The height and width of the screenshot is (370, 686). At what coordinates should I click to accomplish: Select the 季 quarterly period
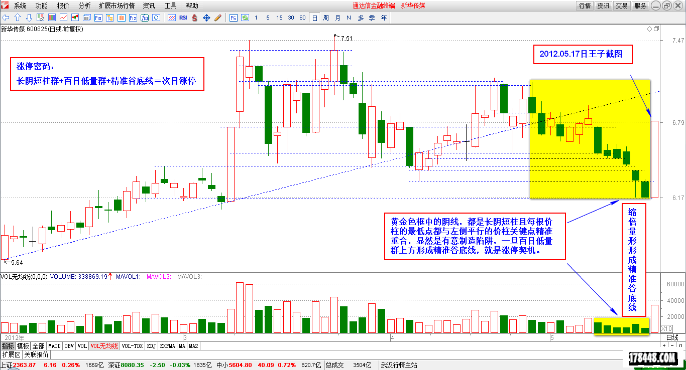pos(372,18)
